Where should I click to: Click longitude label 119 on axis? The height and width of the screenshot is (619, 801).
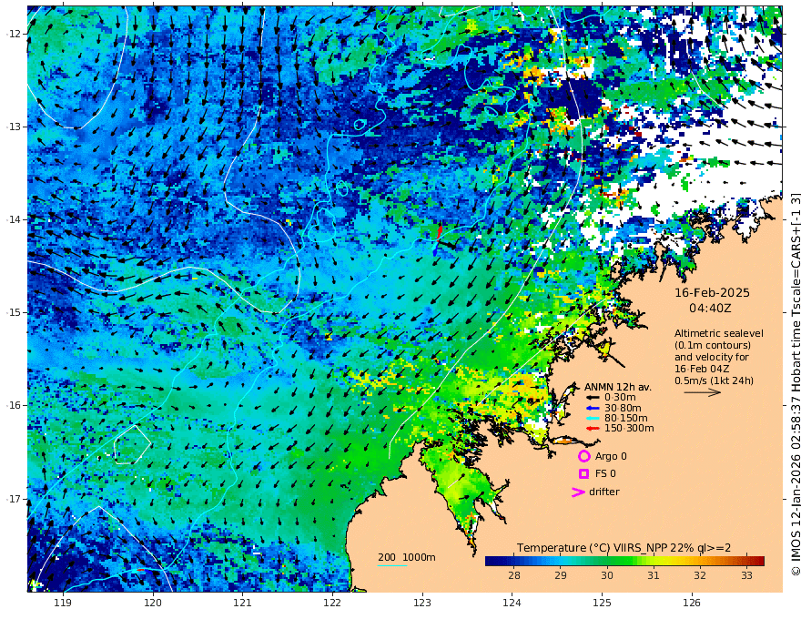pos(63,603)
